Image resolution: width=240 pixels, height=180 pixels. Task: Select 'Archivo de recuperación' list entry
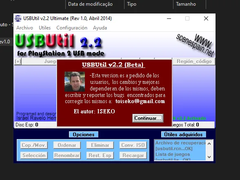tap(180, 143)
